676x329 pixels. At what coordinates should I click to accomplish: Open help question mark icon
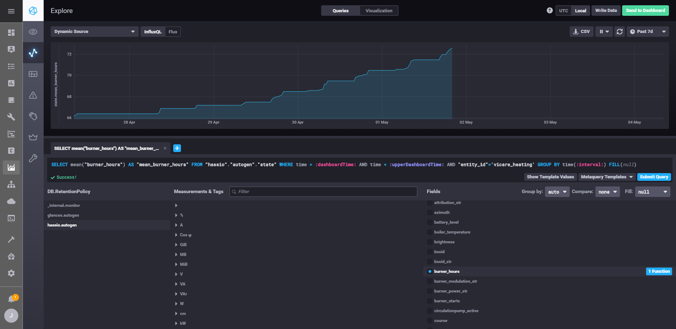(x=550, y=11)
